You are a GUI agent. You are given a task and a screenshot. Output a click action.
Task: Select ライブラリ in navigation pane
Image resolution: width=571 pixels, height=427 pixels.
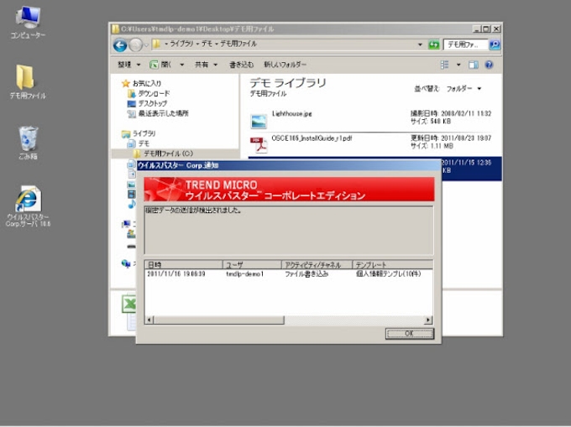(x=143, y=133)
